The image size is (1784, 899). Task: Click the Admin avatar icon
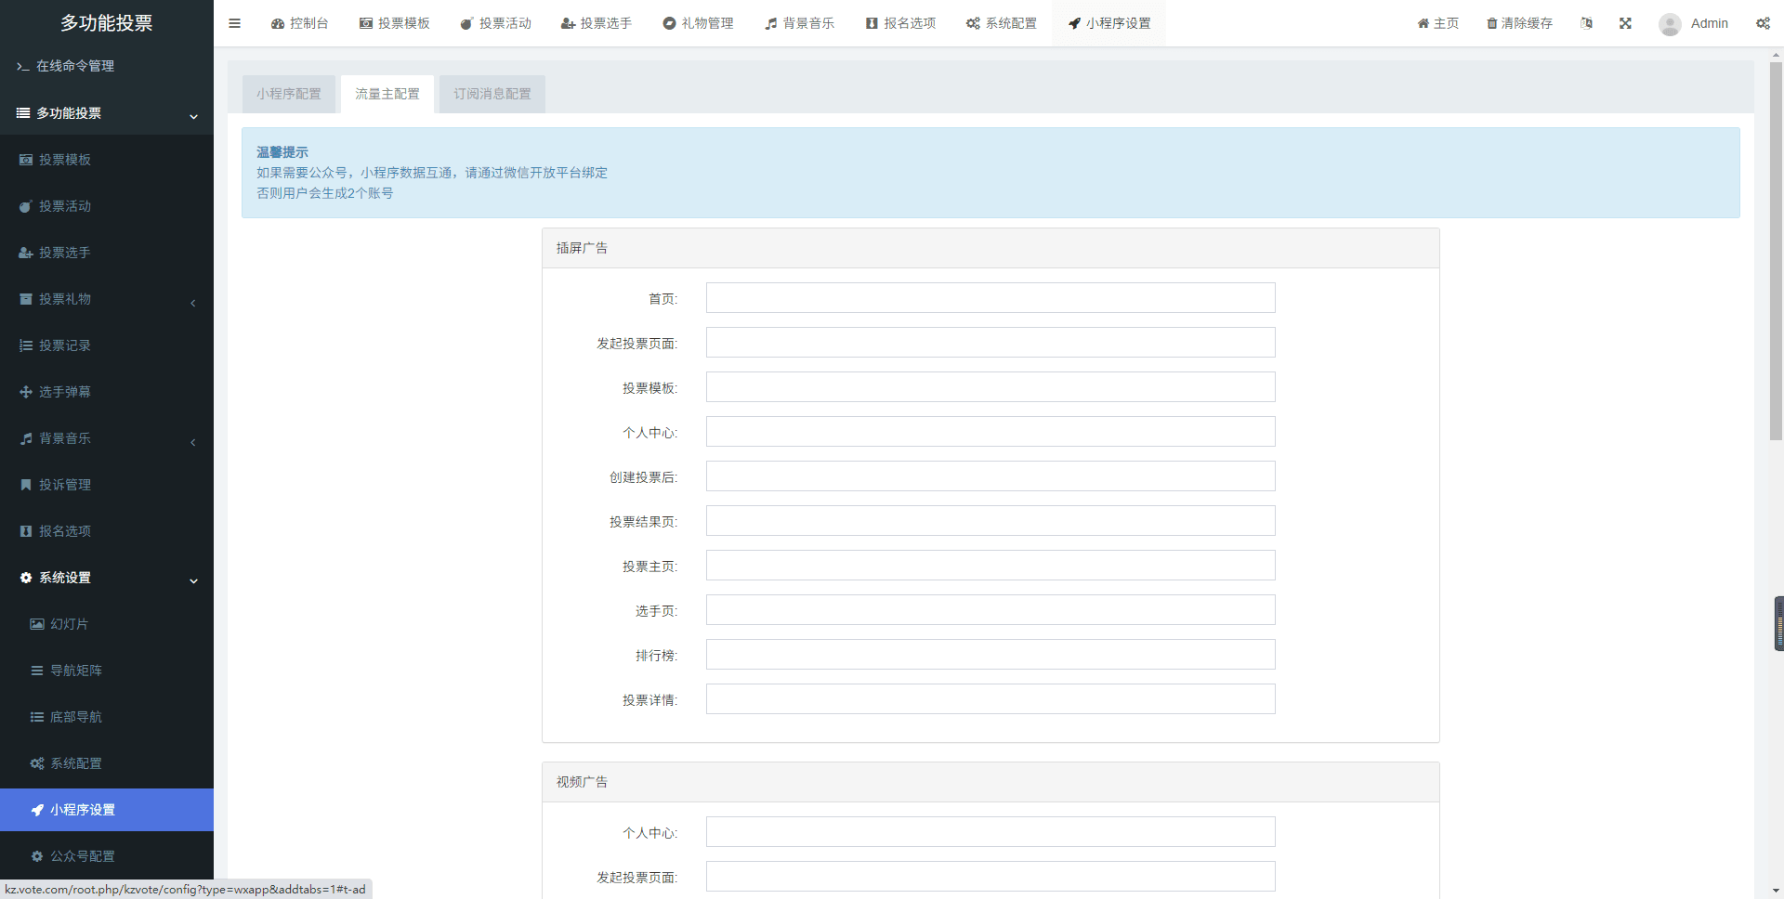(1670, 24)
